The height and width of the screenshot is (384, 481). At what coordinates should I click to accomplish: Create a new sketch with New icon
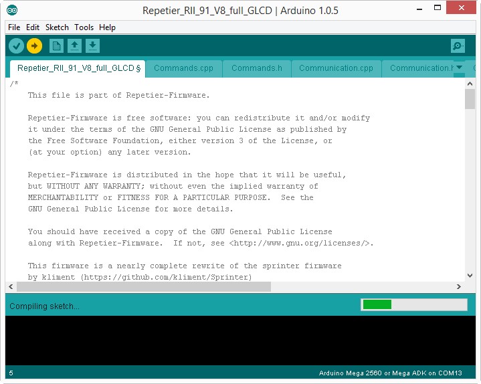[57, 46]
